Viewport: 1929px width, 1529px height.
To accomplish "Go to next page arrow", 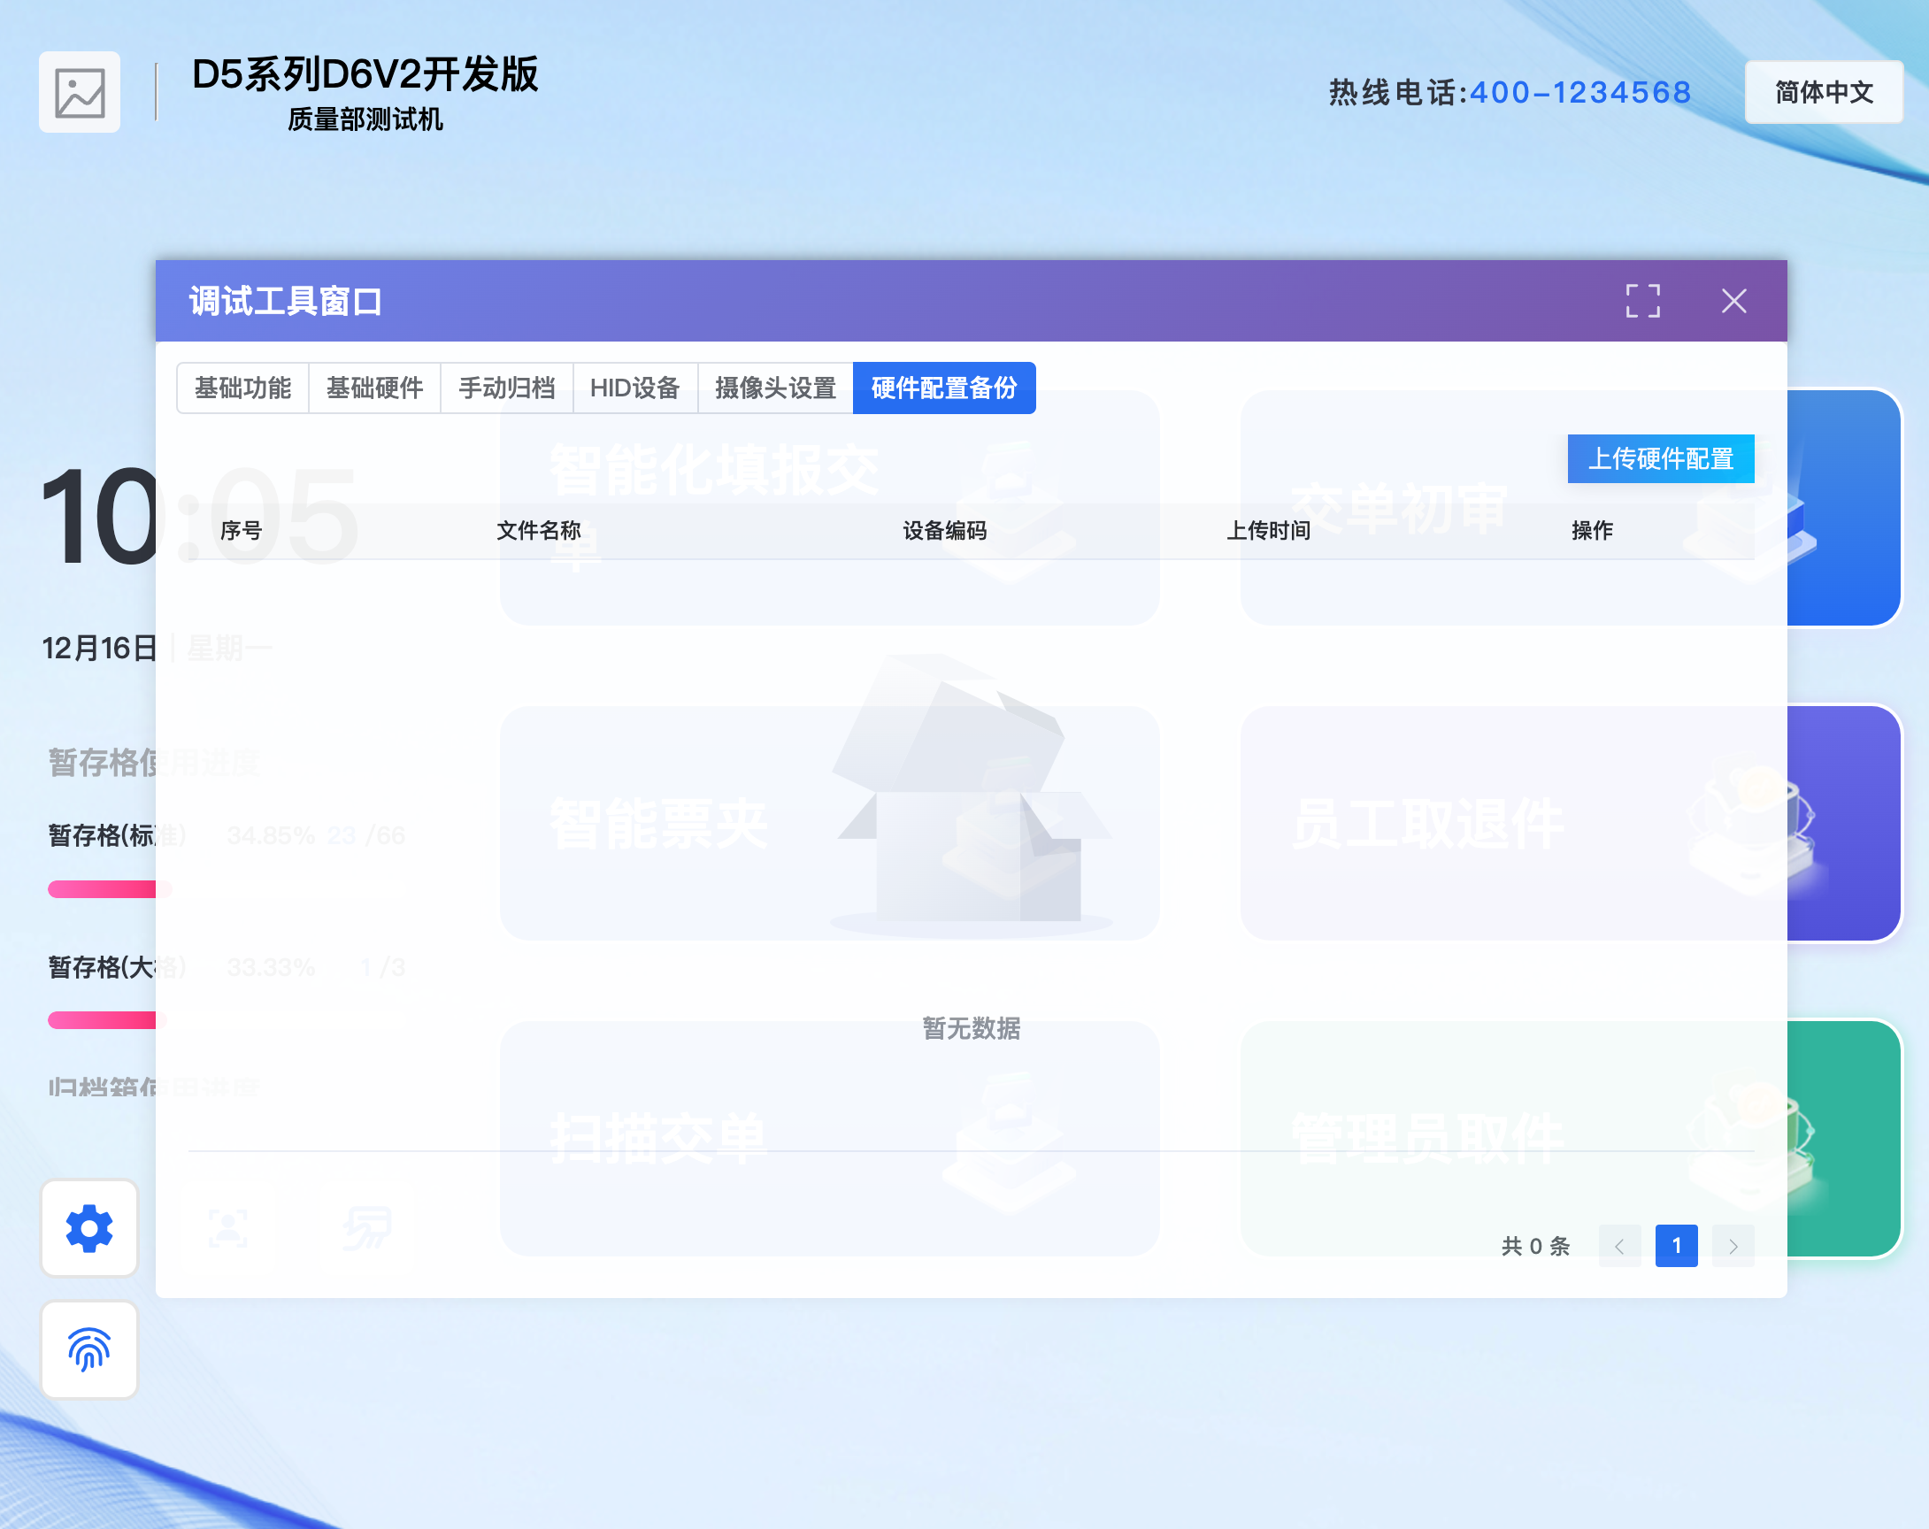I will [x=1733, y=1245].
